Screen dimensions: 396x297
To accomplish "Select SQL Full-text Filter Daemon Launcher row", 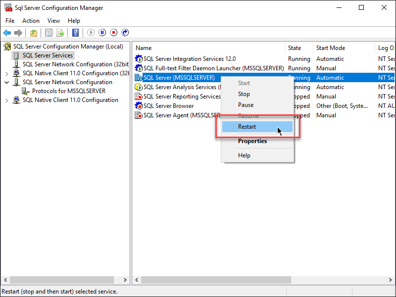I will [x=264, y=68].
